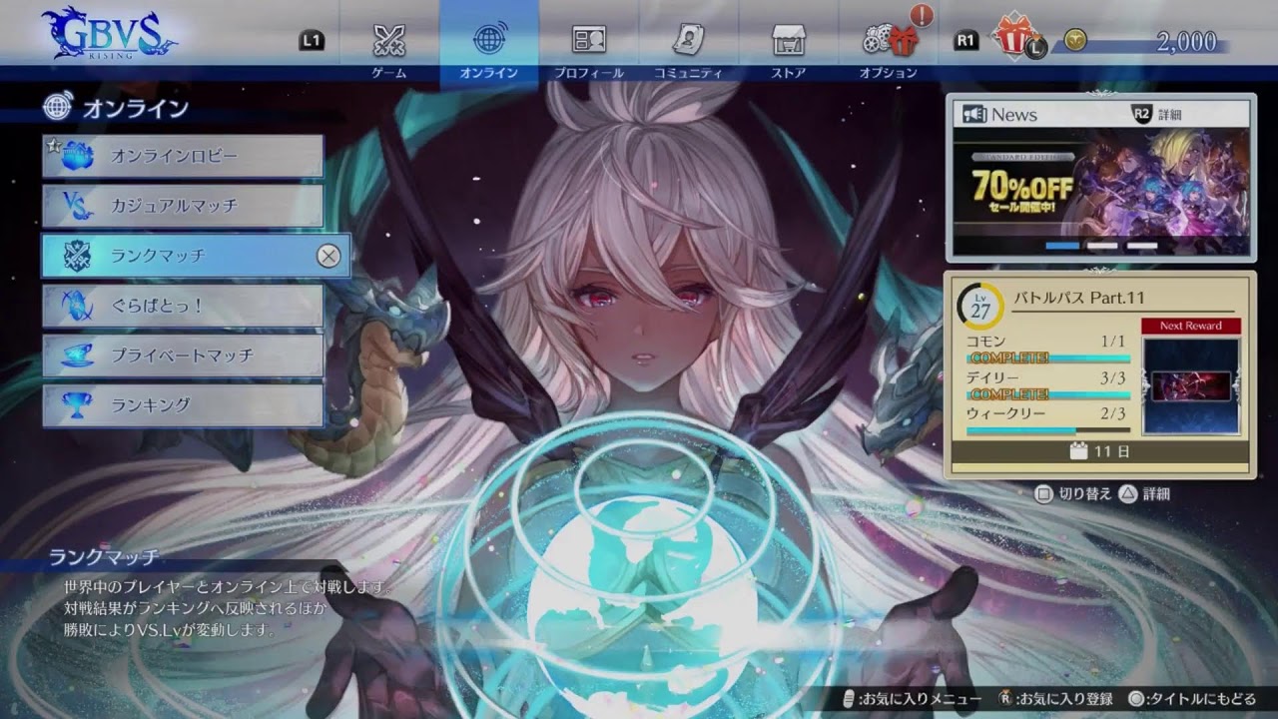Click the コモン mission progress bar
This screenshot has height=719, width=1278.
click(1048, 359)
